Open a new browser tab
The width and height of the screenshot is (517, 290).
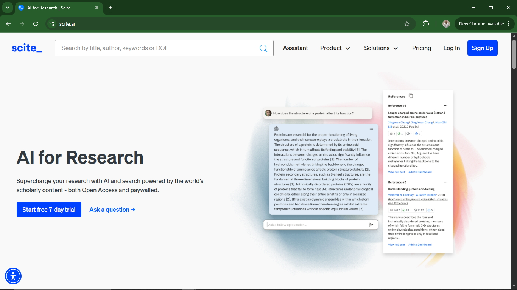[x=111, y=8]
